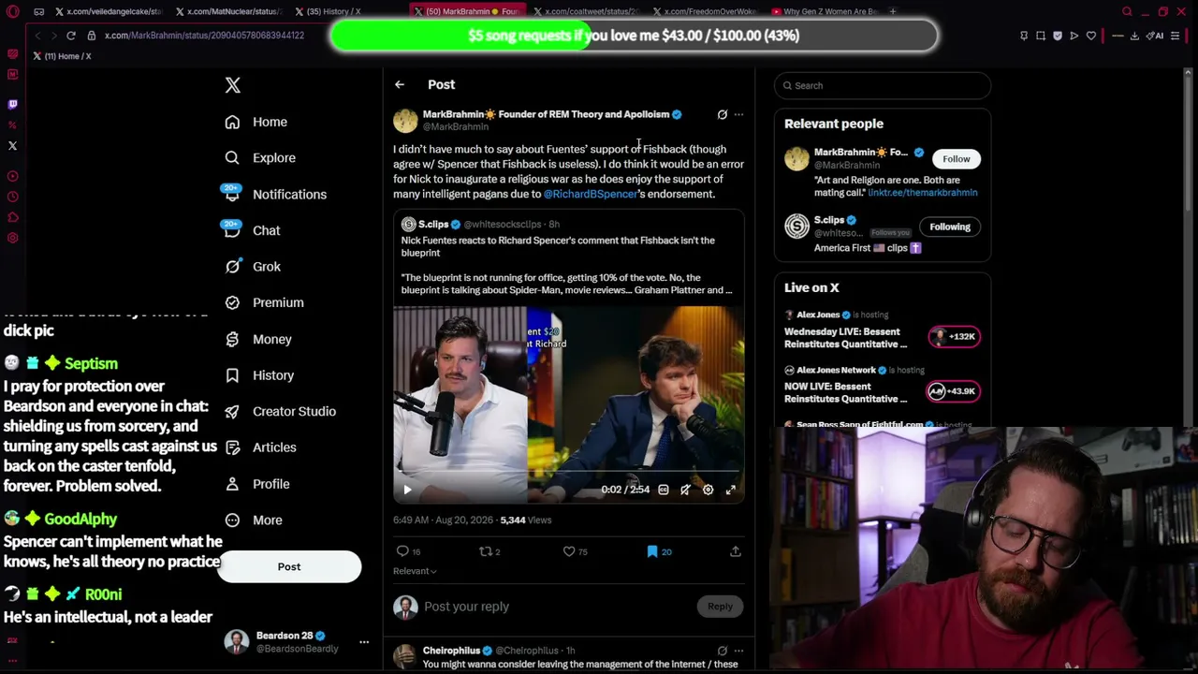
Task: Switch to veiledangelcake X tab
Action: point(109,11)
